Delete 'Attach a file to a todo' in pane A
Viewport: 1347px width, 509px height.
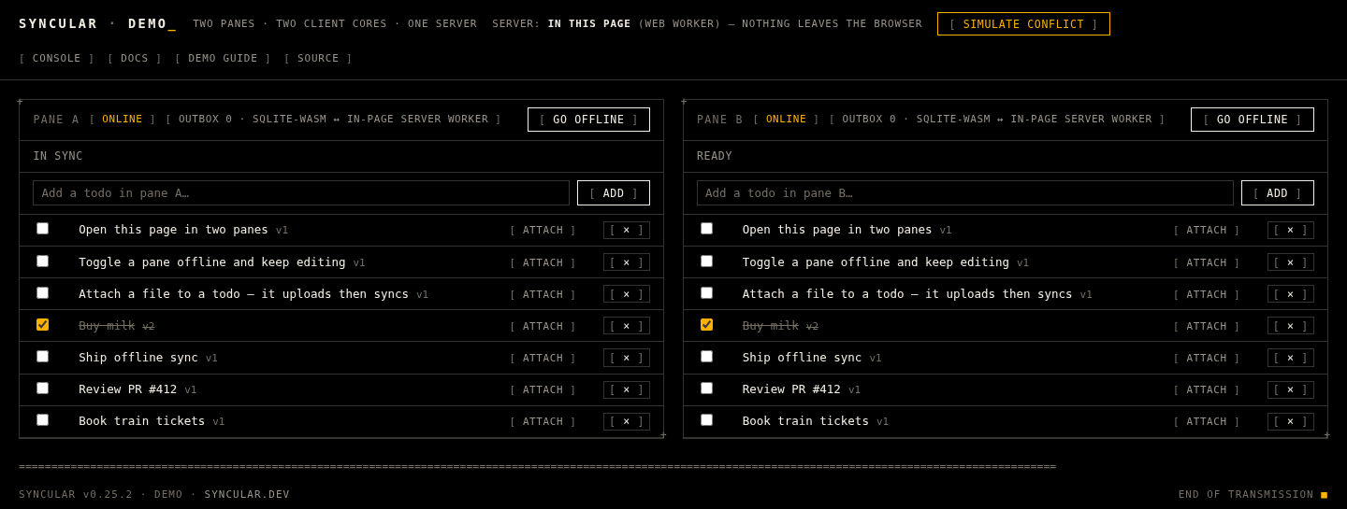click(627, 293)
